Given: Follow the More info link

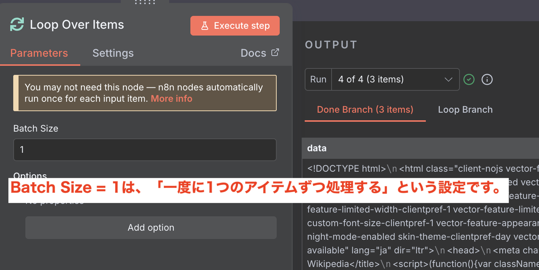Looking at the screenshot, I should pyautogui.click(x=171, y=99).
